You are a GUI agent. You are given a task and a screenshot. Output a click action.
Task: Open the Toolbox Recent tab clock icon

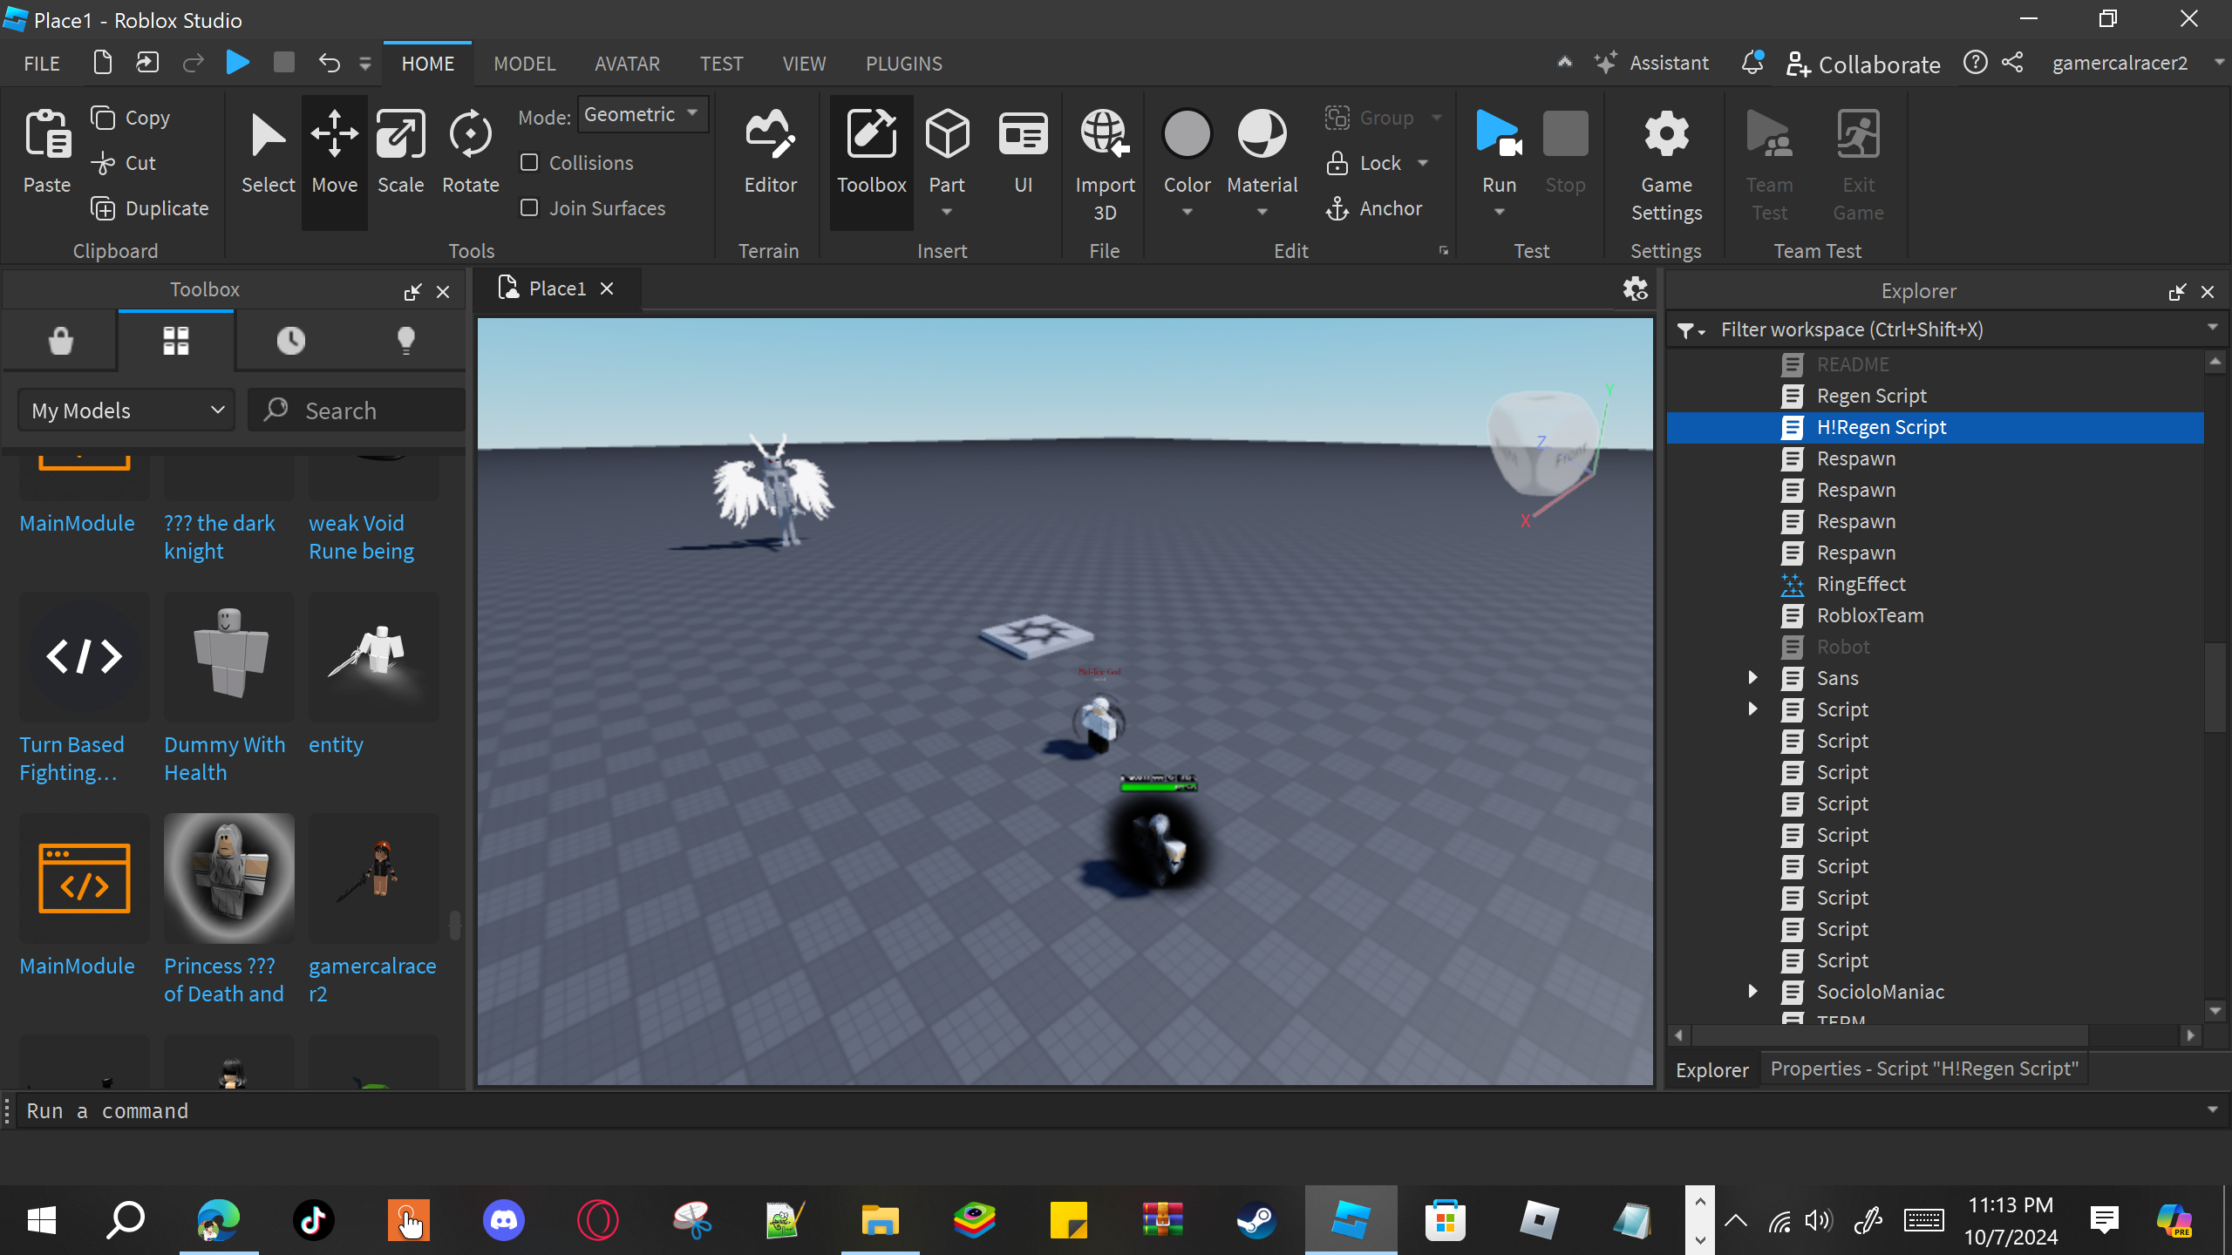pos(291,341)
